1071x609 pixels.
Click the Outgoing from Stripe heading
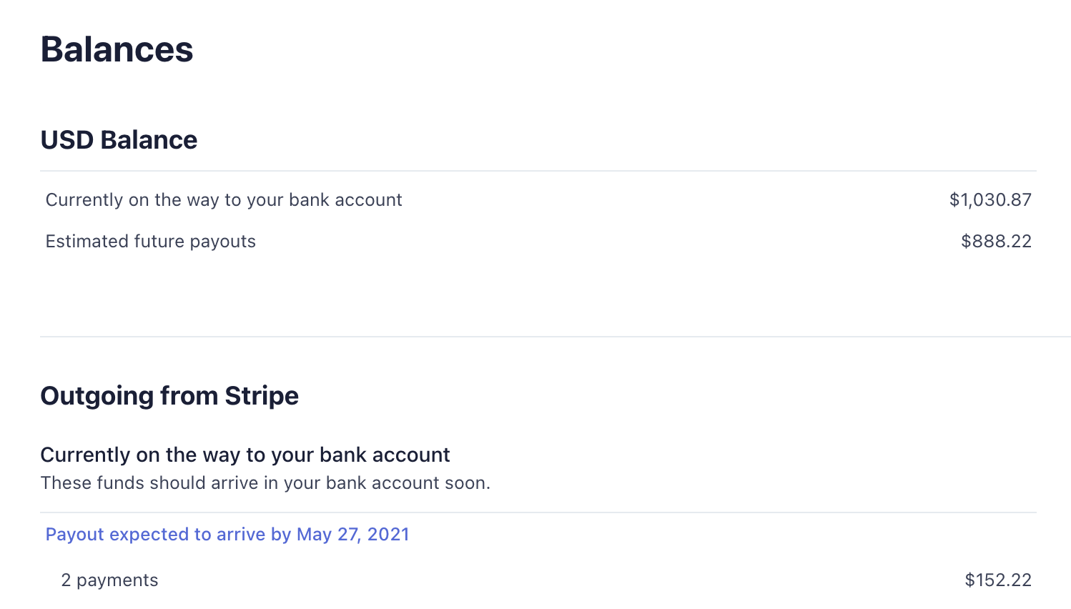(x=169, y=396)
